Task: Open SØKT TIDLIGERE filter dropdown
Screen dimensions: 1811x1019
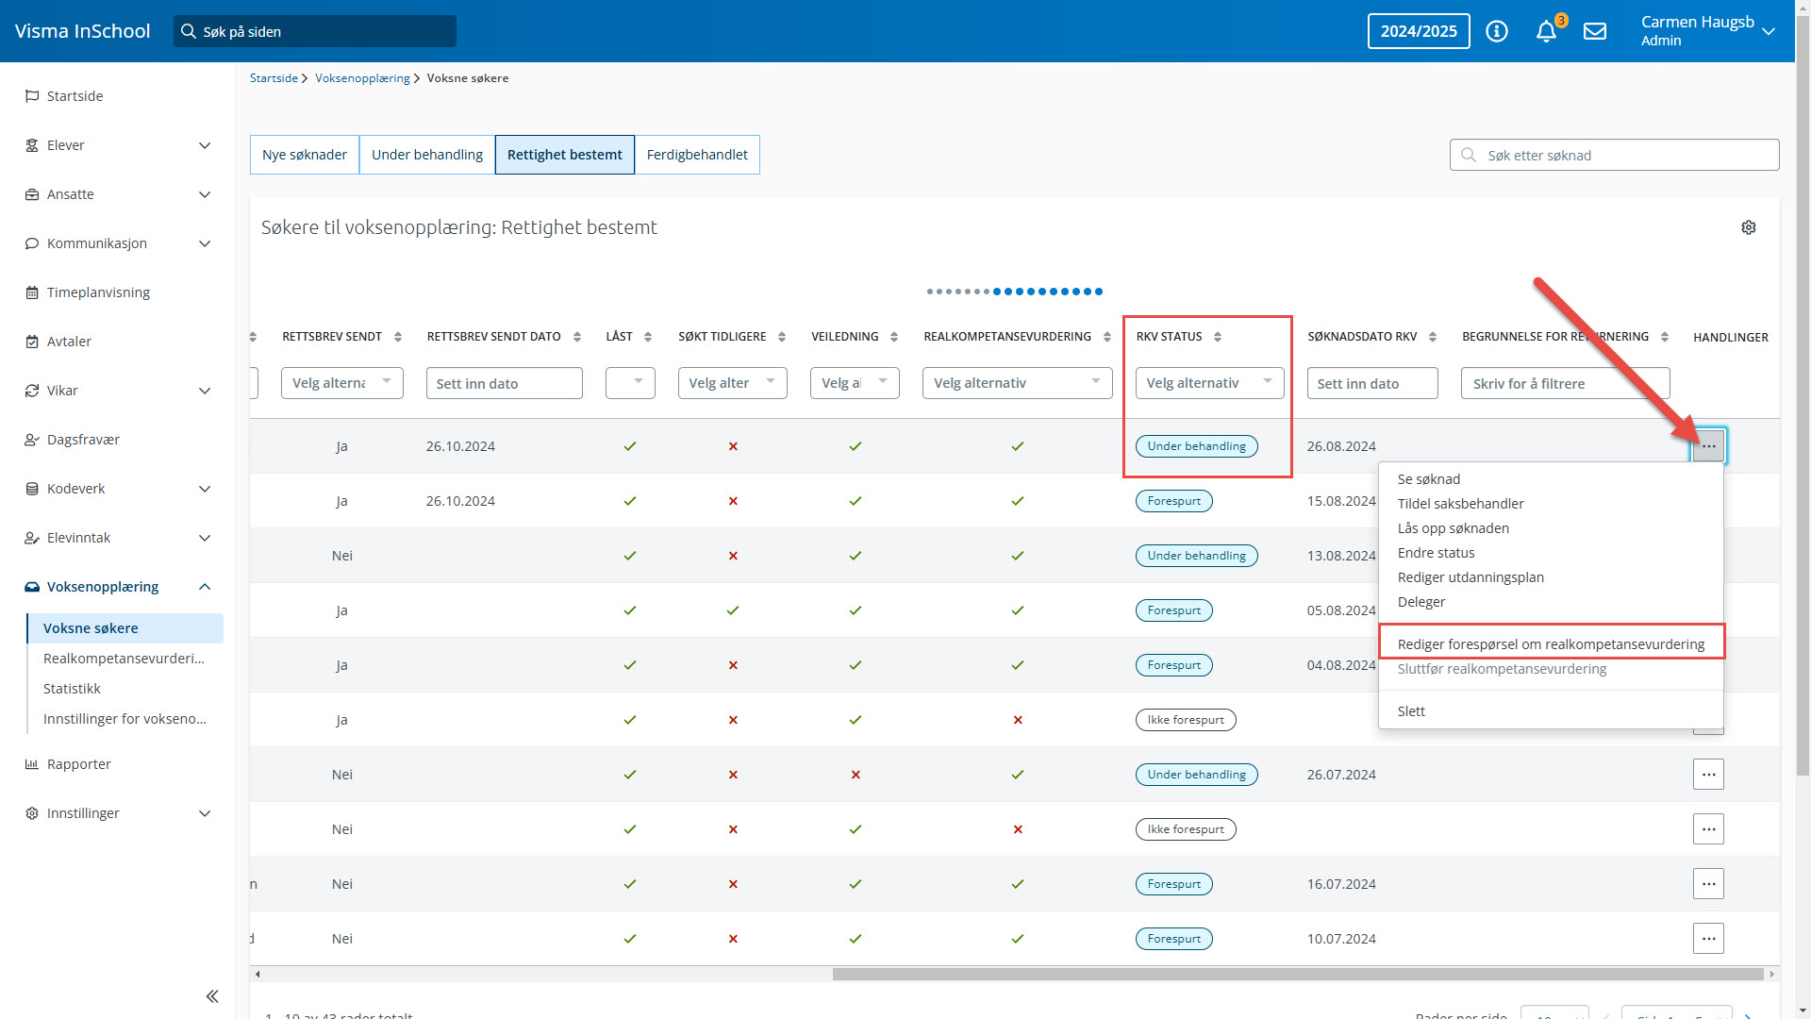Action: pos(733,383)
